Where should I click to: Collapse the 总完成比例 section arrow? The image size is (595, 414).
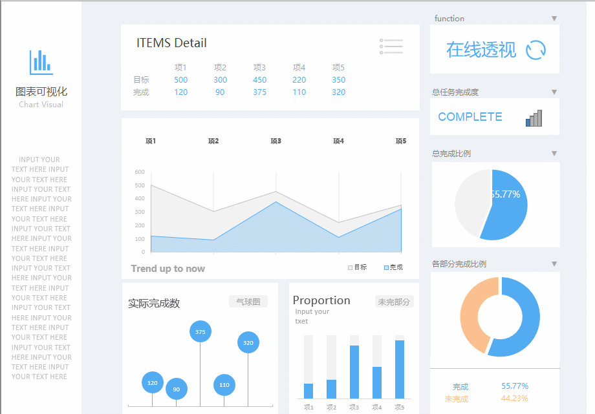coord(554,154)
